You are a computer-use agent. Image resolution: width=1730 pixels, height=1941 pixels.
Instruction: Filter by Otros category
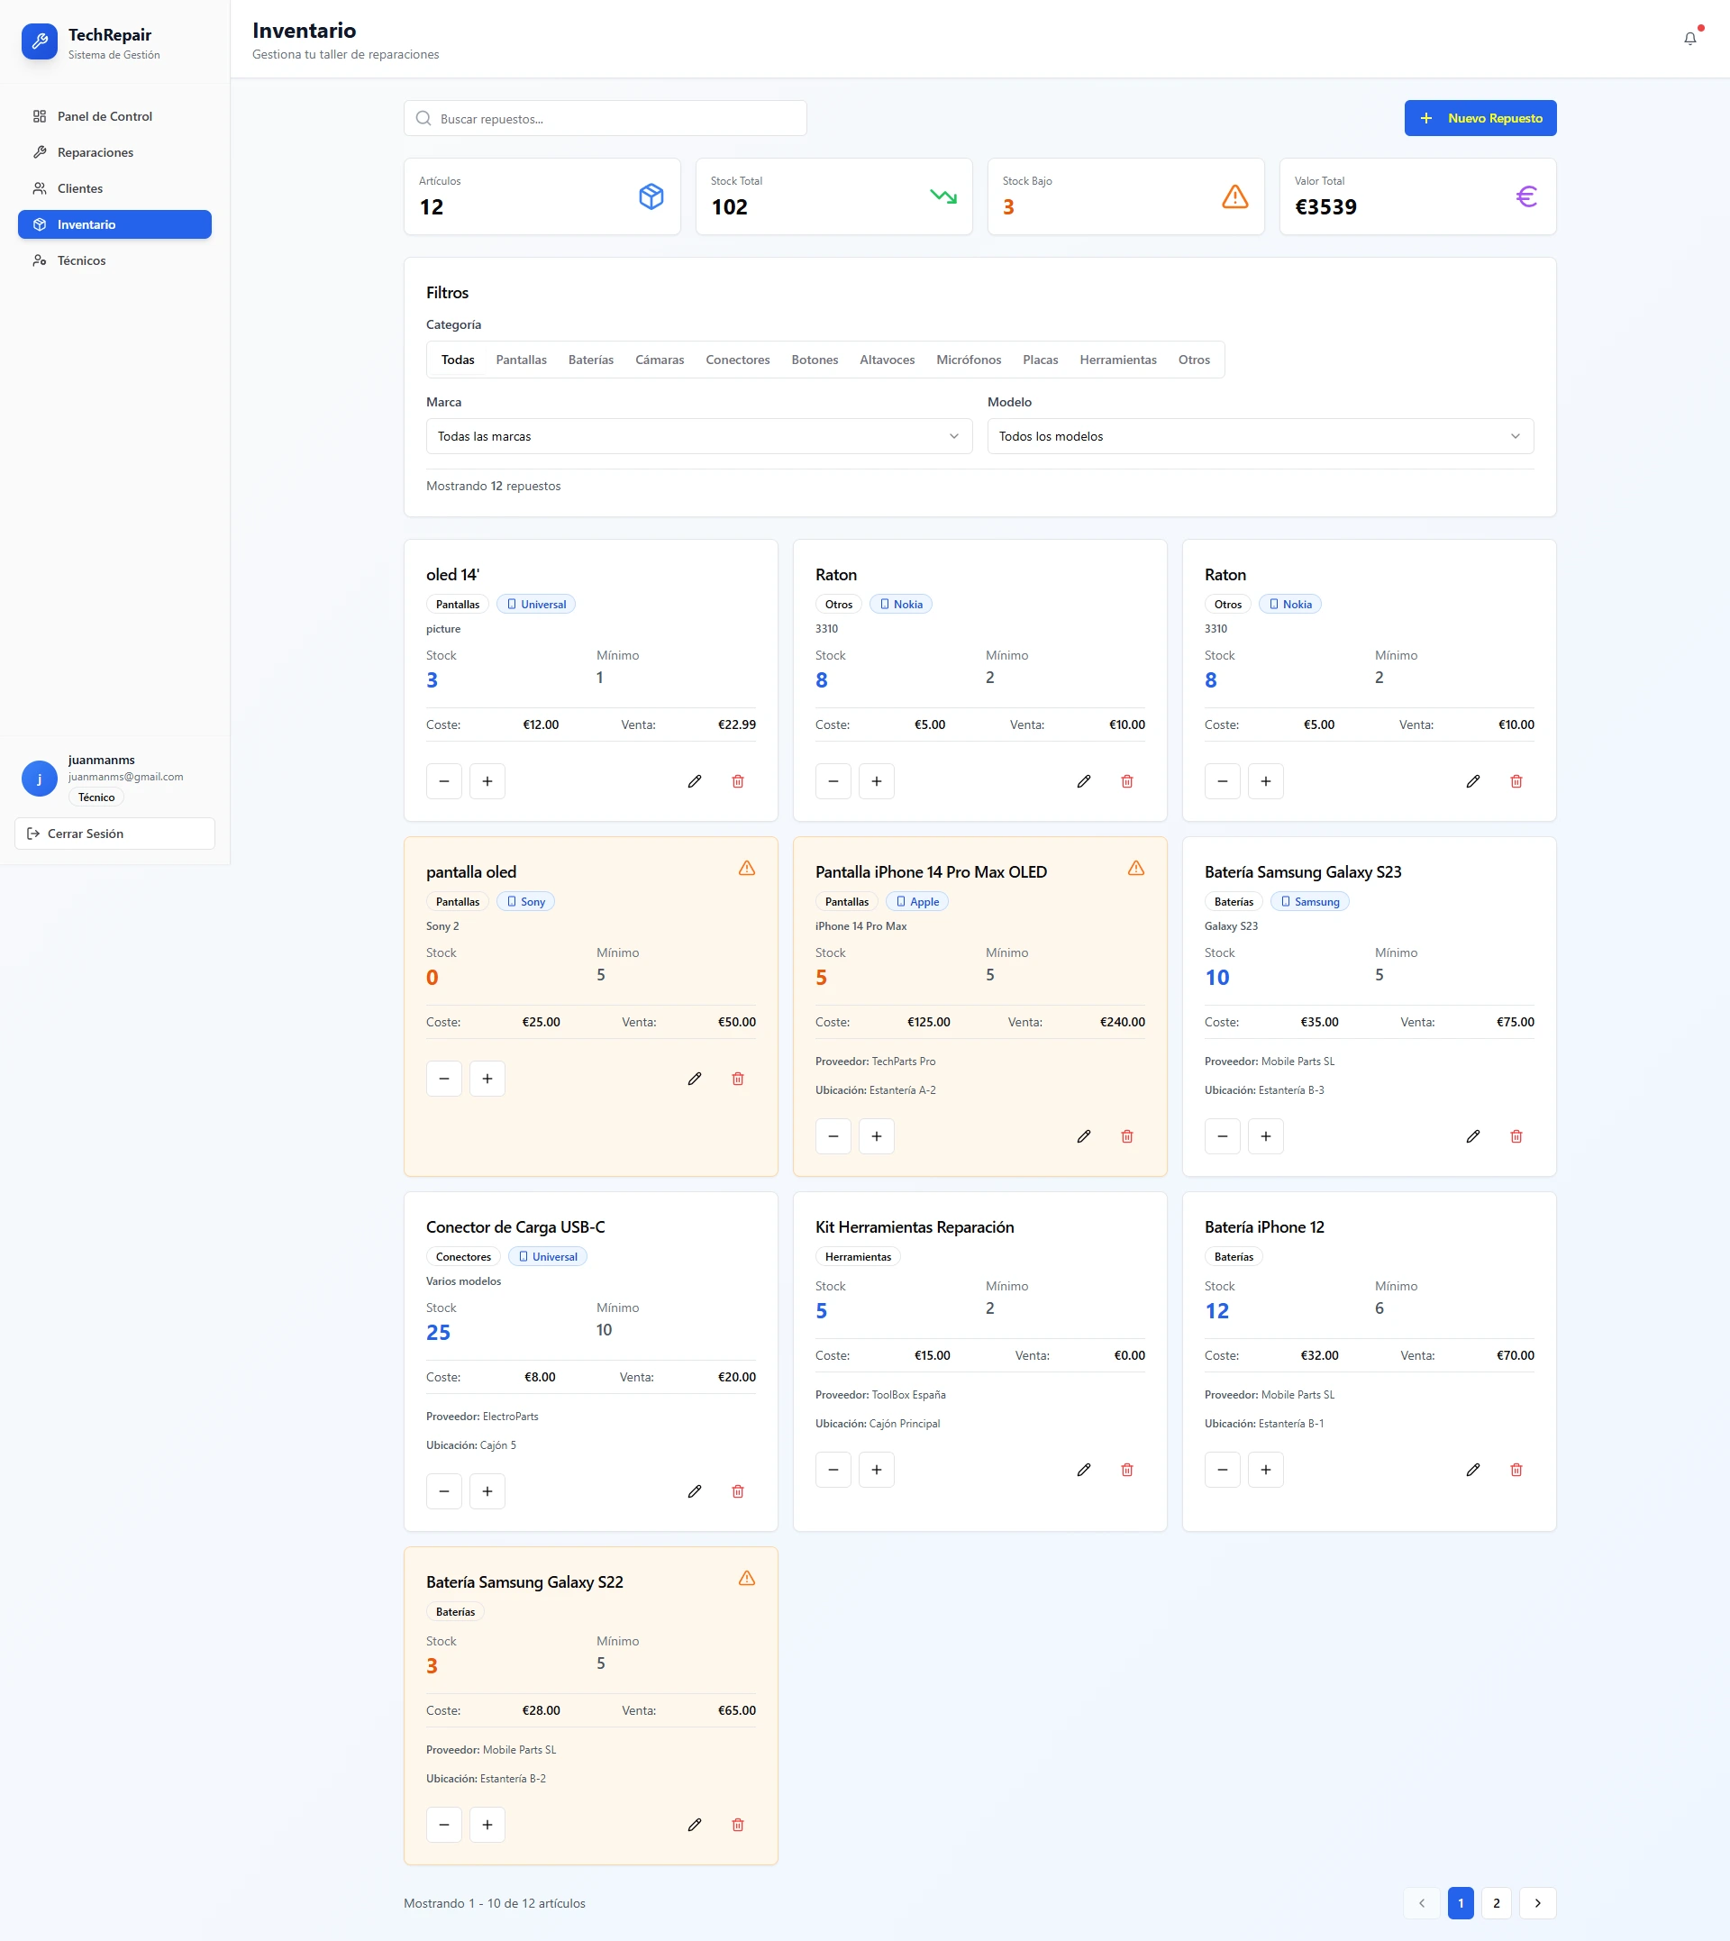[1194, 360]
